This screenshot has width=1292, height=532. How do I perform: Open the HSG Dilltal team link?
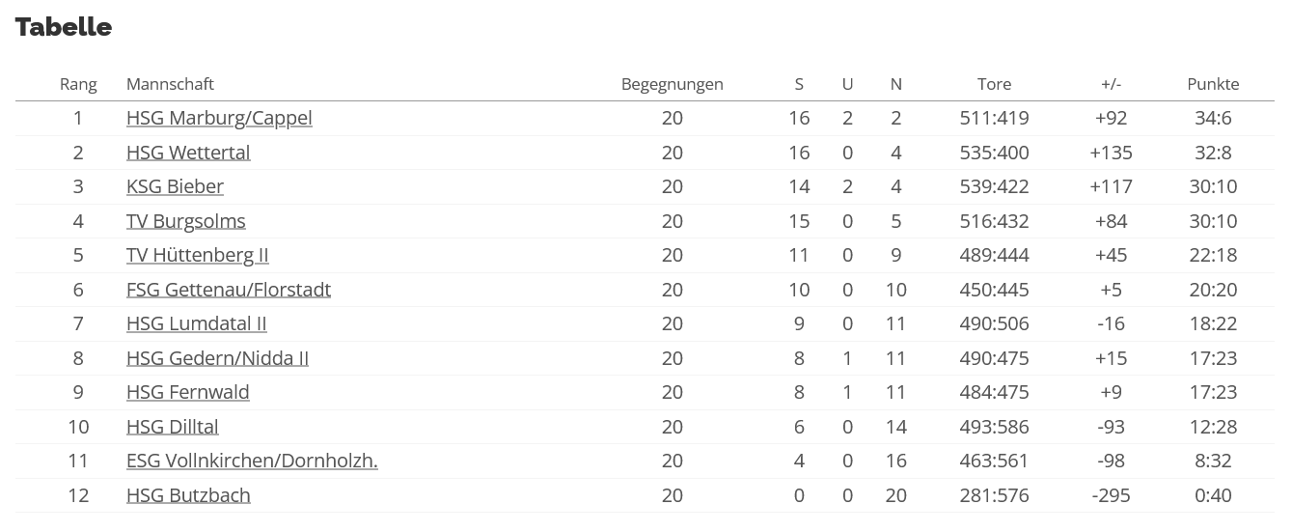click(173, 427)
